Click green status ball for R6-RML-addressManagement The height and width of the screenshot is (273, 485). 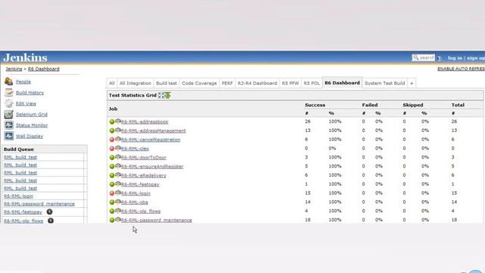pos(112,130)
